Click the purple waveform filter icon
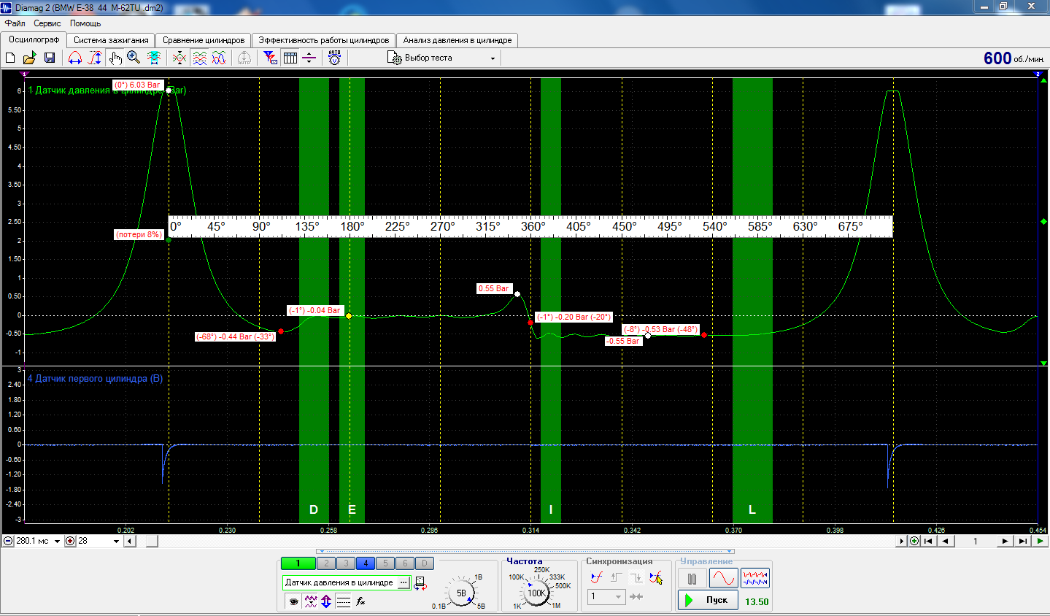Viewport: 1050px width, 616px height. 310,601
